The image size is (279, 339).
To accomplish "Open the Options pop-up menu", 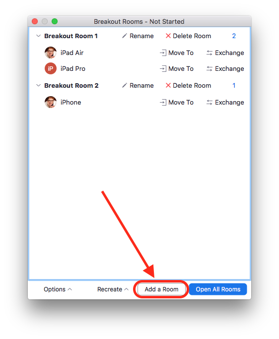I will click(x=58, y=289).
